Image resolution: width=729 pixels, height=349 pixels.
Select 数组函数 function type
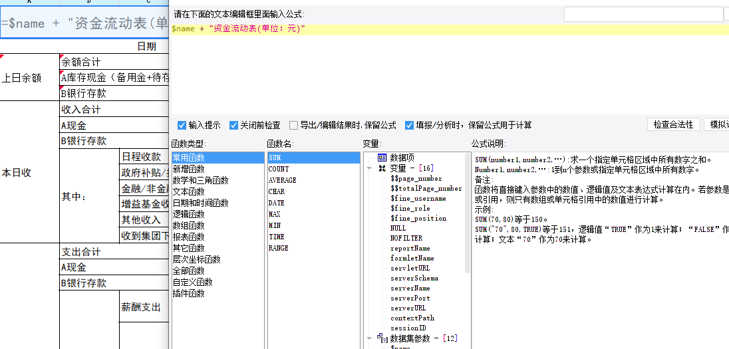point(218,225)
